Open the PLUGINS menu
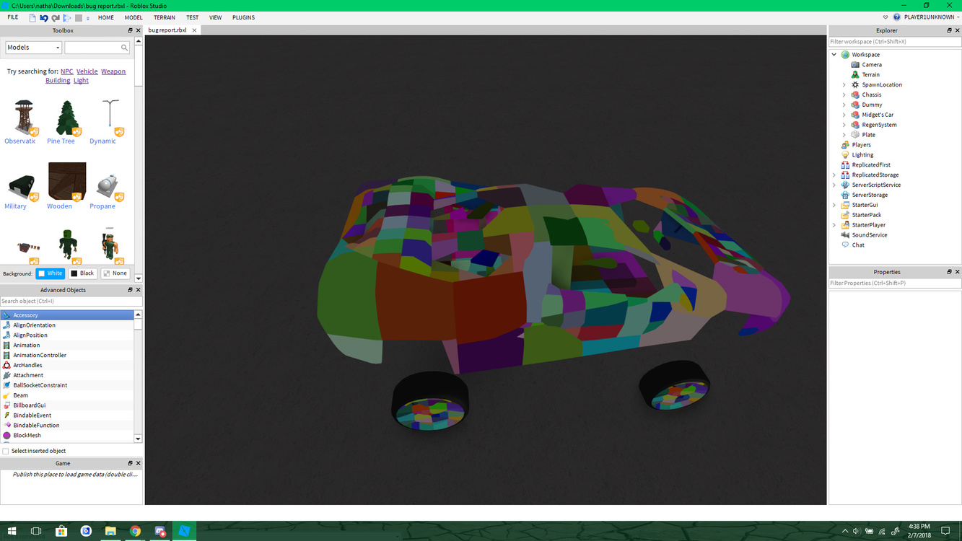The width and height of the screenshot is (962, 541). point(243,17)
